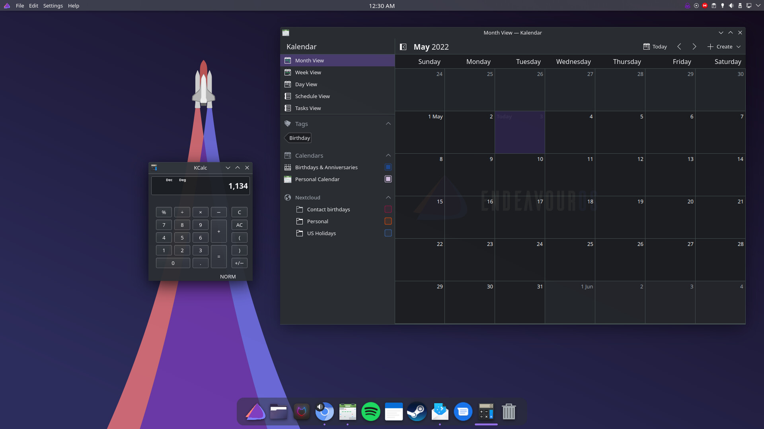Switch to Tasks View
The height and width of the screenshot is (429, 764).
pos(337,108)
